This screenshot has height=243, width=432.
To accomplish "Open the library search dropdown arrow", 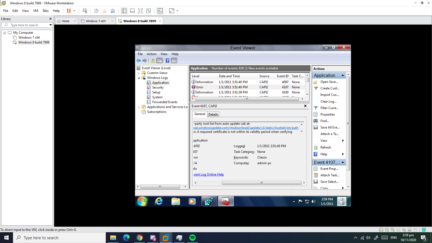I will point(50,25).
